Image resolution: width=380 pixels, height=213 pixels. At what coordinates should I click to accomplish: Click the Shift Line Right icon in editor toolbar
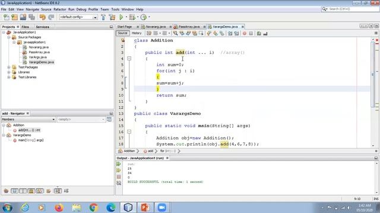236,33
